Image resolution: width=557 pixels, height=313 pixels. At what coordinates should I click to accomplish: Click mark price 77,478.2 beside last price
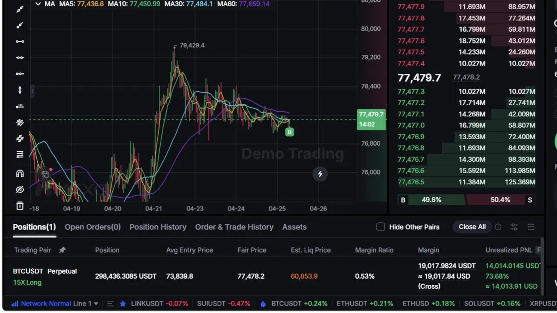click(466, 77)
